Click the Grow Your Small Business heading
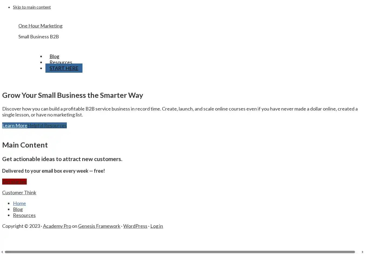This screenshot has width=365, height=254. coord(72,95)
